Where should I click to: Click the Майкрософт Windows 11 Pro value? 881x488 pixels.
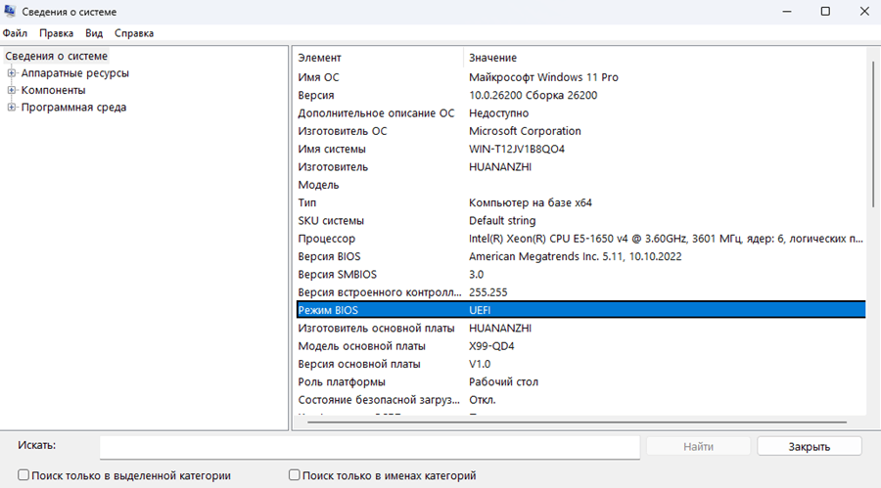click(543, 77)
